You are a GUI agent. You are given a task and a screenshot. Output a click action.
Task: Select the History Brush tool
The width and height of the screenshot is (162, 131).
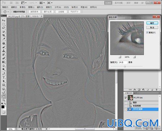pyautogui.click(x=4, y=54)
